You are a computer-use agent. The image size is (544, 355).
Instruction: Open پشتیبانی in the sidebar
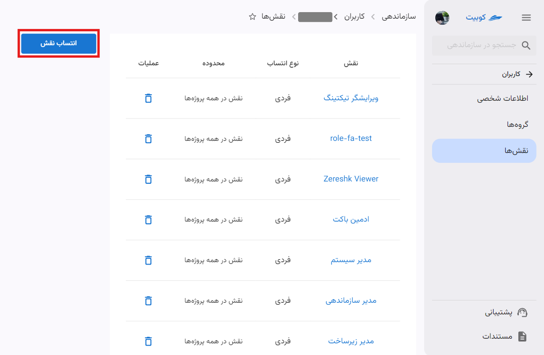tap(499, 313)
